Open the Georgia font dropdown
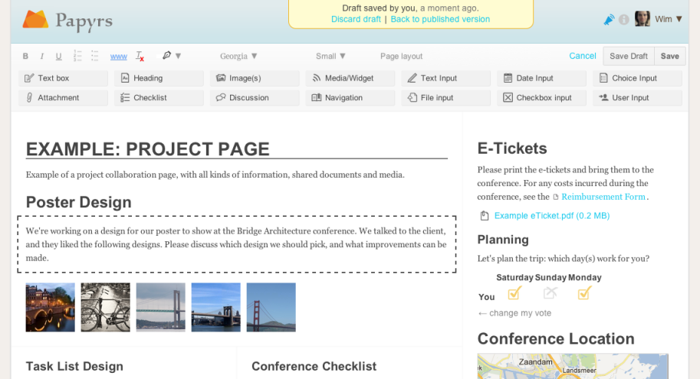Screen dimensions: 700x379 (x=238, y=56)
